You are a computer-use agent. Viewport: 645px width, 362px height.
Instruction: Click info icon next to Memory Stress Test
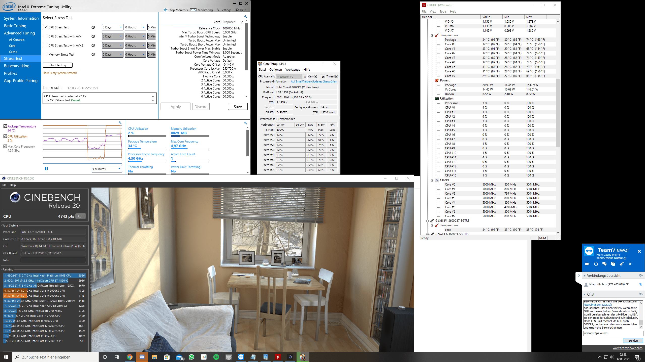click(93, 55)
